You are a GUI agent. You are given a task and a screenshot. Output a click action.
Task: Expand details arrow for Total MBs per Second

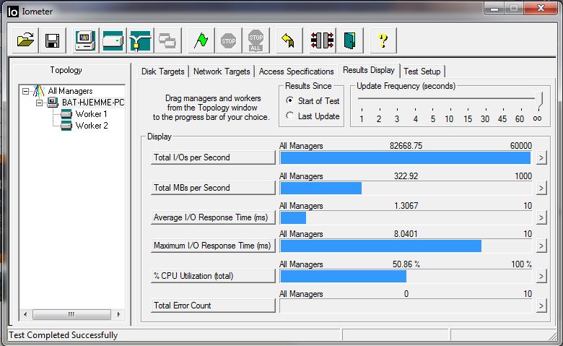[x=541, y=188]
